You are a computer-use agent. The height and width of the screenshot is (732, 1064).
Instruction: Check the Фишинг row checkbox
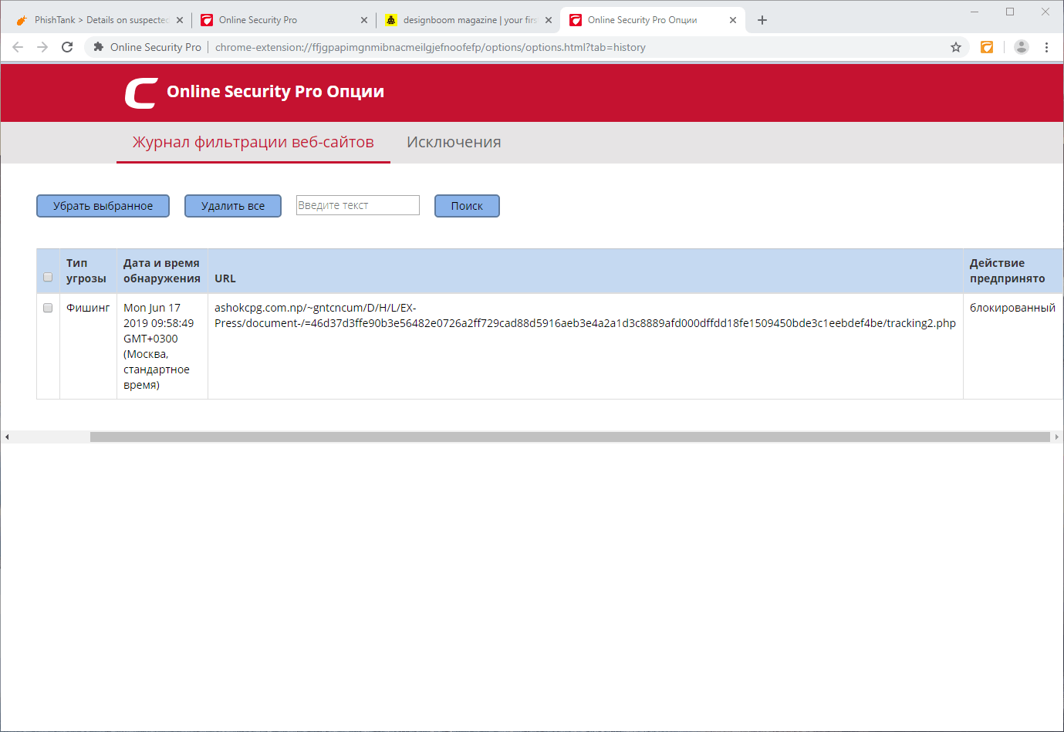tap(48, 308)
